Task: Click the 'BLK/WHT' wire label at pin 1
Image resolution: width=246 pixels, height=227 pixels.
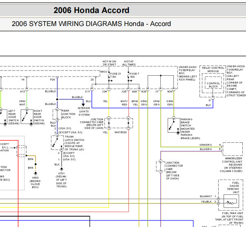Action: 206,196
